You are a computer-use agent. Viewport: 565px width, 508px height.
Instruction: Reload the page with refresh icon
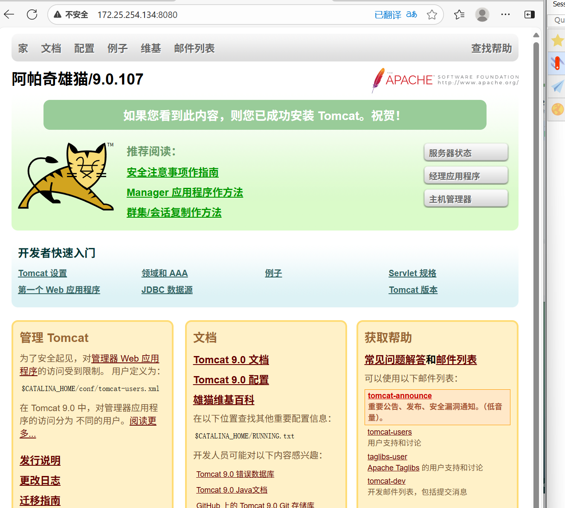(x=32, y=15)
